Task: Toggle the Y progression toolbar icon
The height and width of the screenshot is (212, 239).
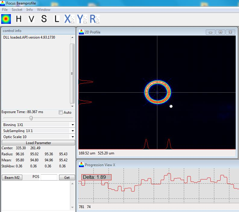Action: coord(81,19)
